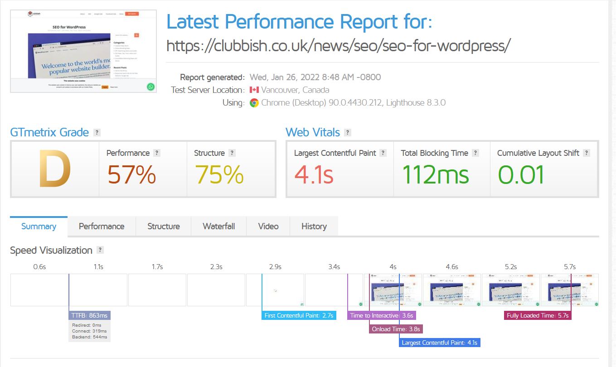Click the 0.01 layout shift value
Viewport: 616px width, 367px height.
(x=521, y=174)
